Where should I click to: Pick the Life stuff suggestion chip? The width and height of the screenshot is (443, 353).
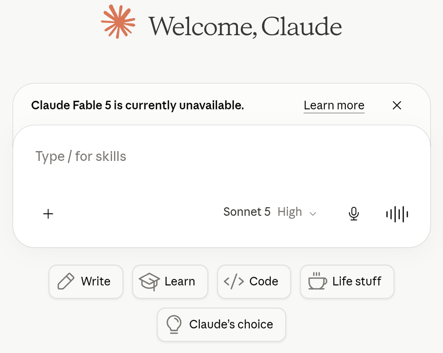(x=347, y=282)
